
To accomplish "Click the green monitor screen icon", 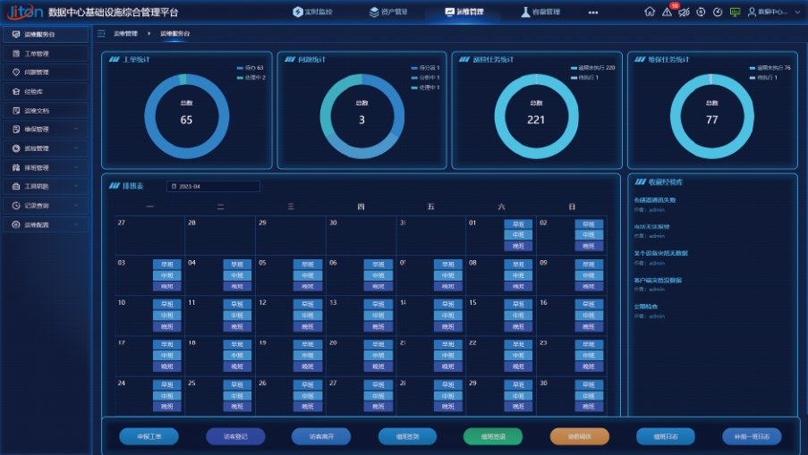I will pos(735,12).
